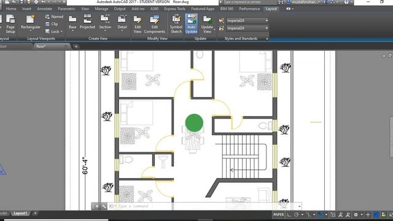Select the Named viewports option
Image resolution: width=393 pixels, height=221 pixels.
click(x=54, y=17)
